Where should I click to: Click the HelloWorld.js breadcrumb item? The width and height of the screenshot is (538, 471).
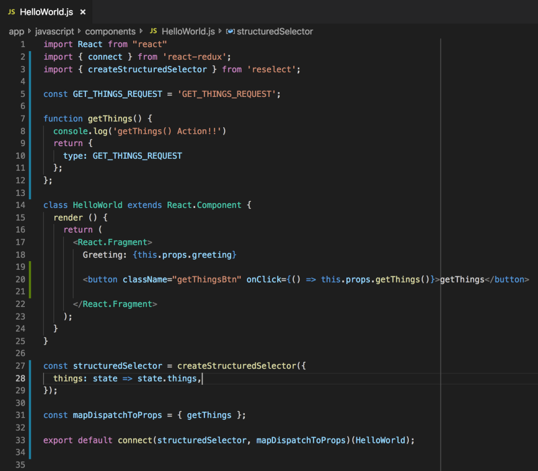(x=188, y=32)
